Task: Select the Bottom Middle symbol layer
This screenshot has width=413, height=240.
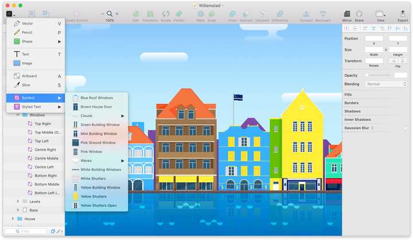Action: pos(47,184)
